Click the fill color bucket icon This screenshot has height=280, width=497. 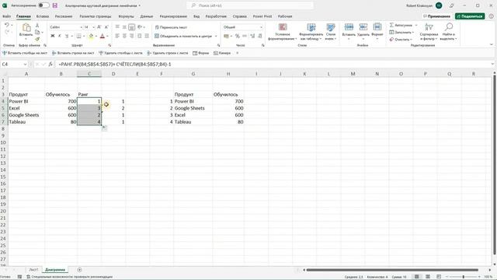coord(91,37)
